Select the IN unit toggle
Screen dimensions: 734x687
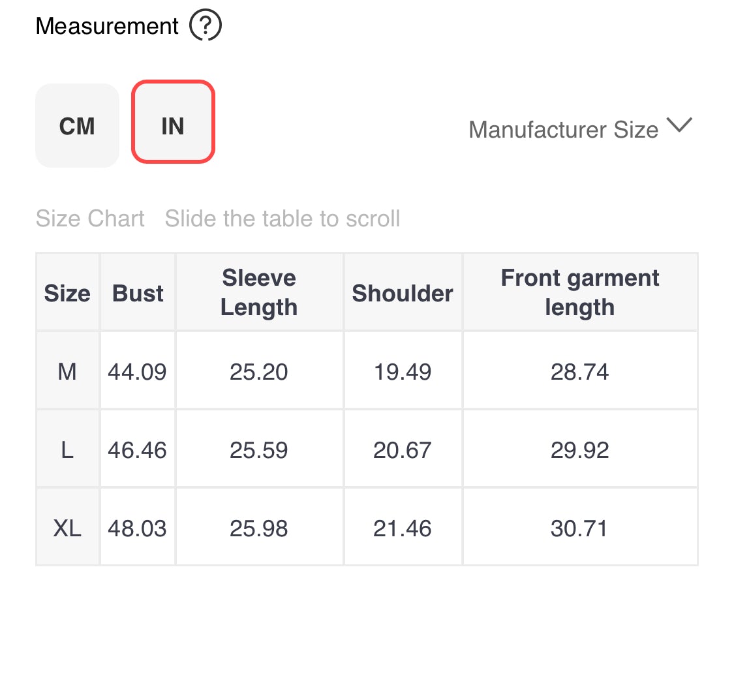pyautogui.click(x=173, y=121)
